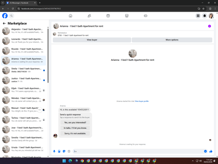
Task: Click the more options ellipsis on Manuel's row
Action: click(40, 110)
